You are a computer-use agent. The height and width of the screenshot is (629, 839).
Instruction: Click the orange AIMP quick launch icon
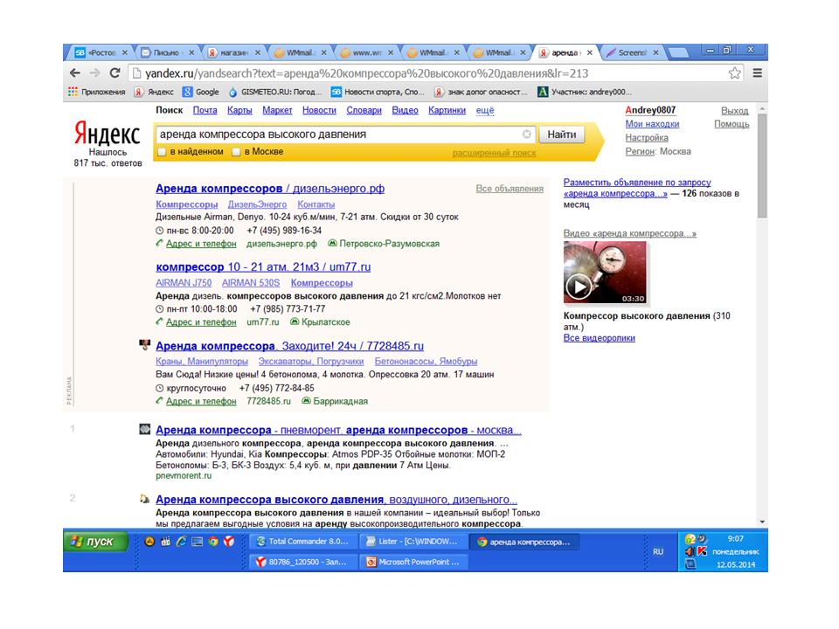(x=149, y=542)
